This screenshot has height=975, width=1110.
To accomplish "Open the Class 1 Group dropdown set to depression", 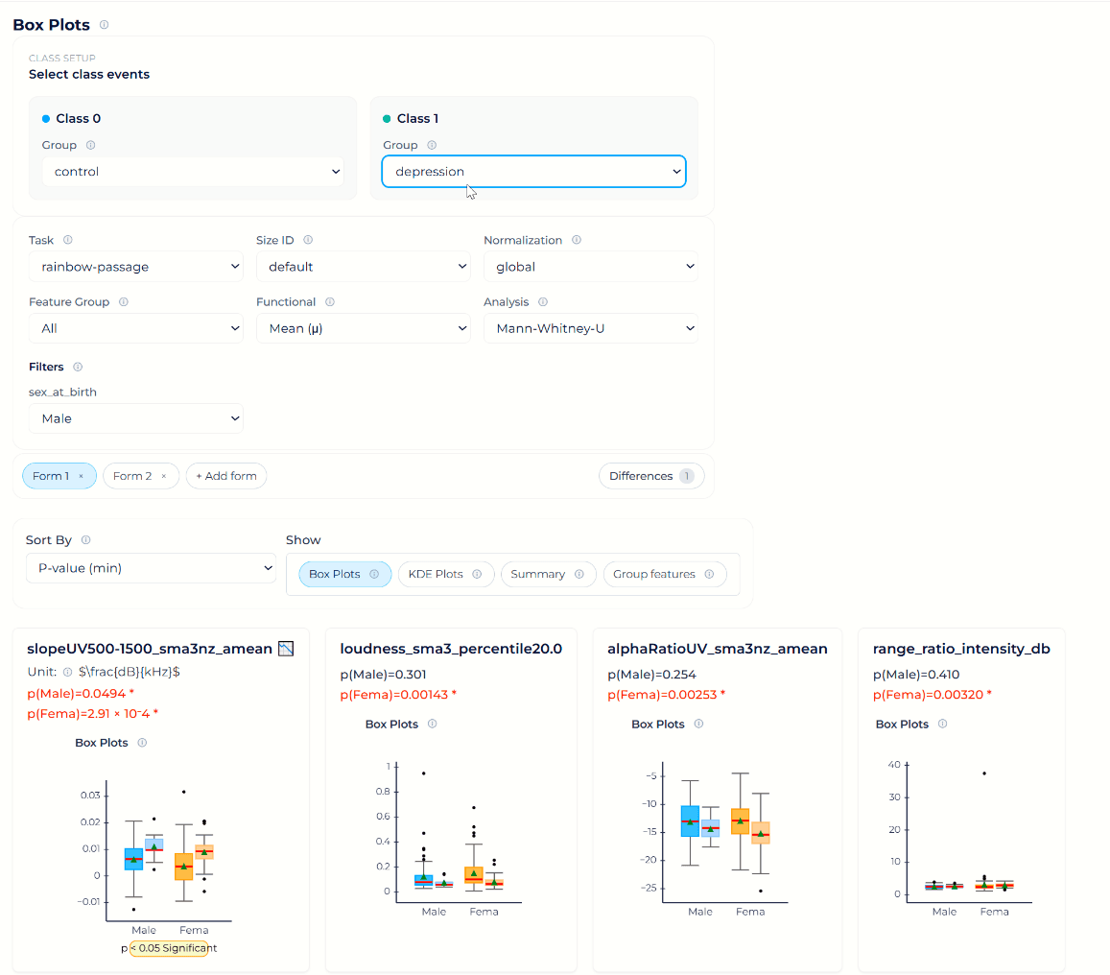I will [x=533, y=171].
